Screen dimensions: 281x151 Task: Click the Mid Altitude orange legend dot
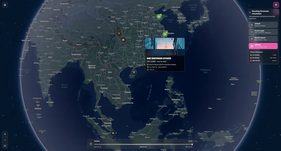pyautogui.click(x=251, y=58)
